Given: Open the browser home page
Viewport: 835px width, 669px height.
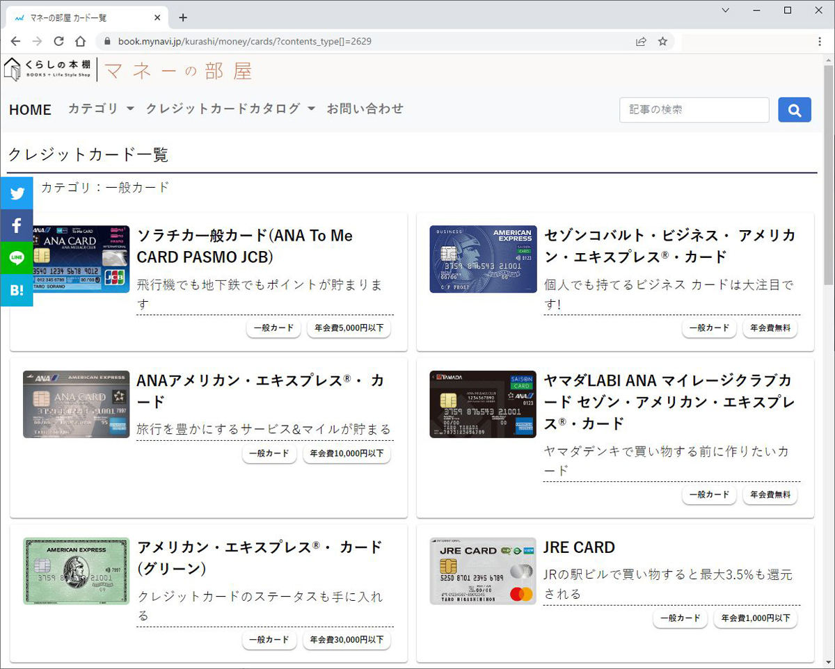Looking at the screenshot, I should tap(80, 41).
